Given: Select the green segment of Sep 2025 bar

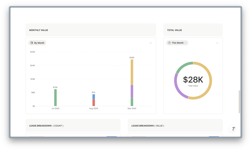Looking at the screenshot, I should 132,102.
